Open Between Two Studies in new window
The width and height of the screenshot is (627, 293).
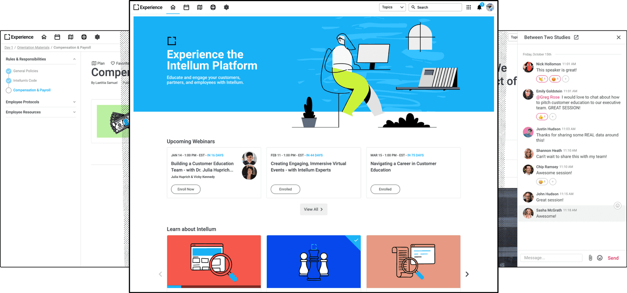(x=576, y=38)
